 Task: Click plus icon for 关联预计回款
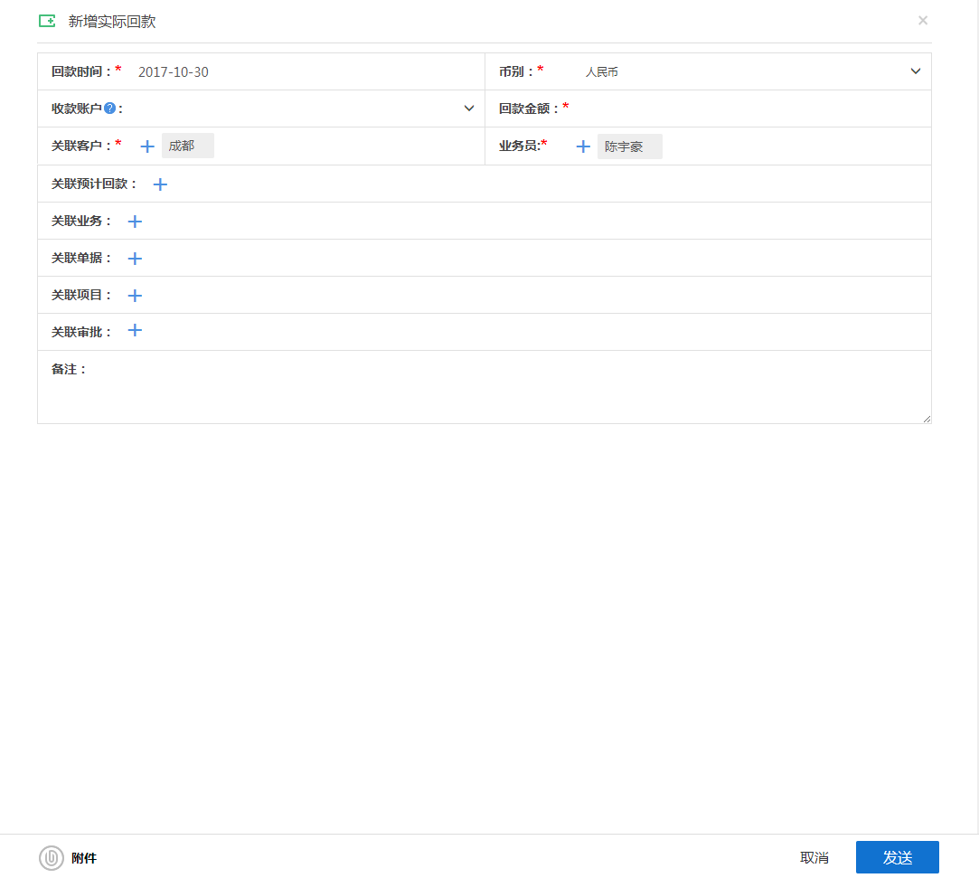coord(161,184)
